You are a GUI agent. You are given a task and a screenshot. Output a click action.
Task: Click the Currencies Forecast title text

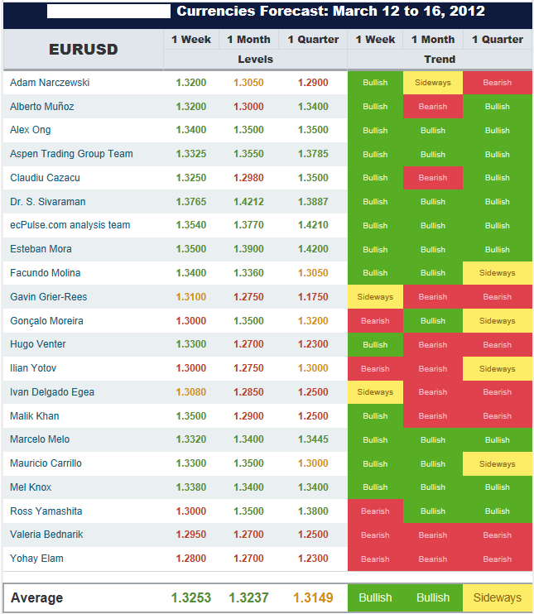click(x=330, y=12)
